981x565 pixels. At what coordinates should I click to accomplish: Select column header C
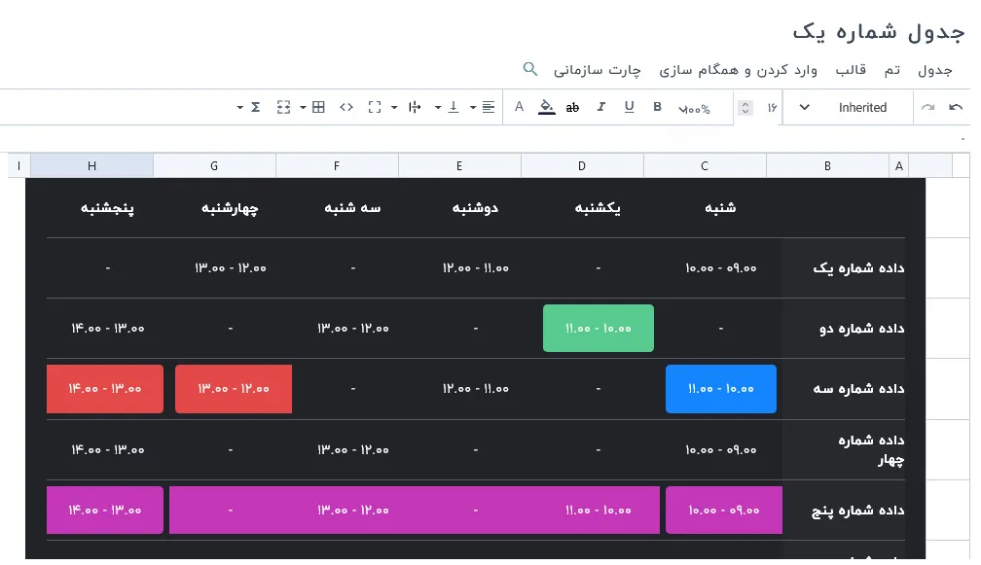pyautogui.click(x=705, y=165)
